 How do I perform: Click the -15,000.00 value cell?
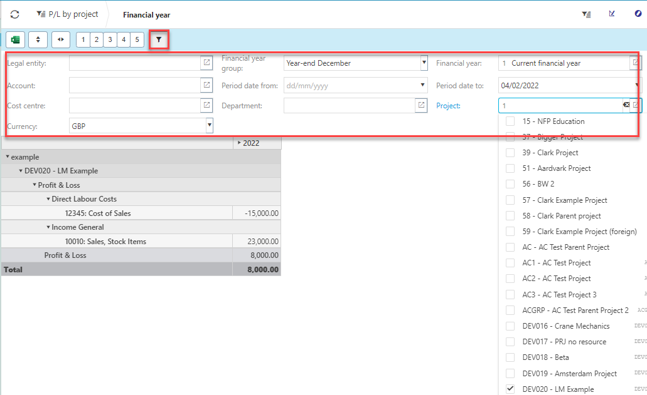point(257,213)
